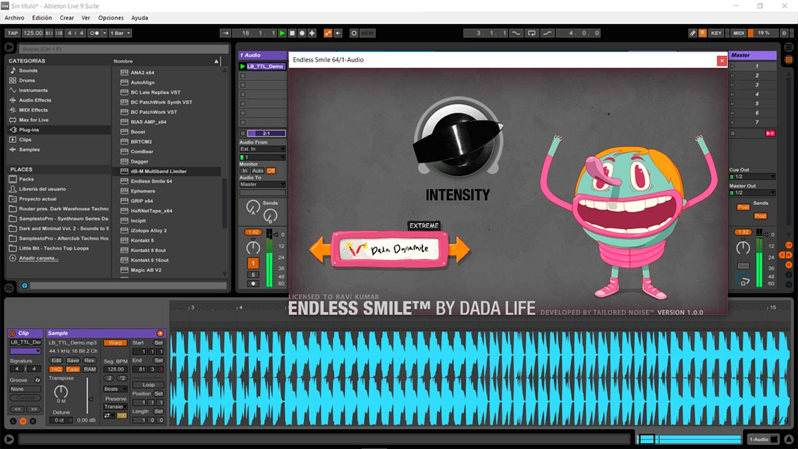Open the 1 Bar quantization dropdown
The image size is (798, 449).
[x=119, y=33]
